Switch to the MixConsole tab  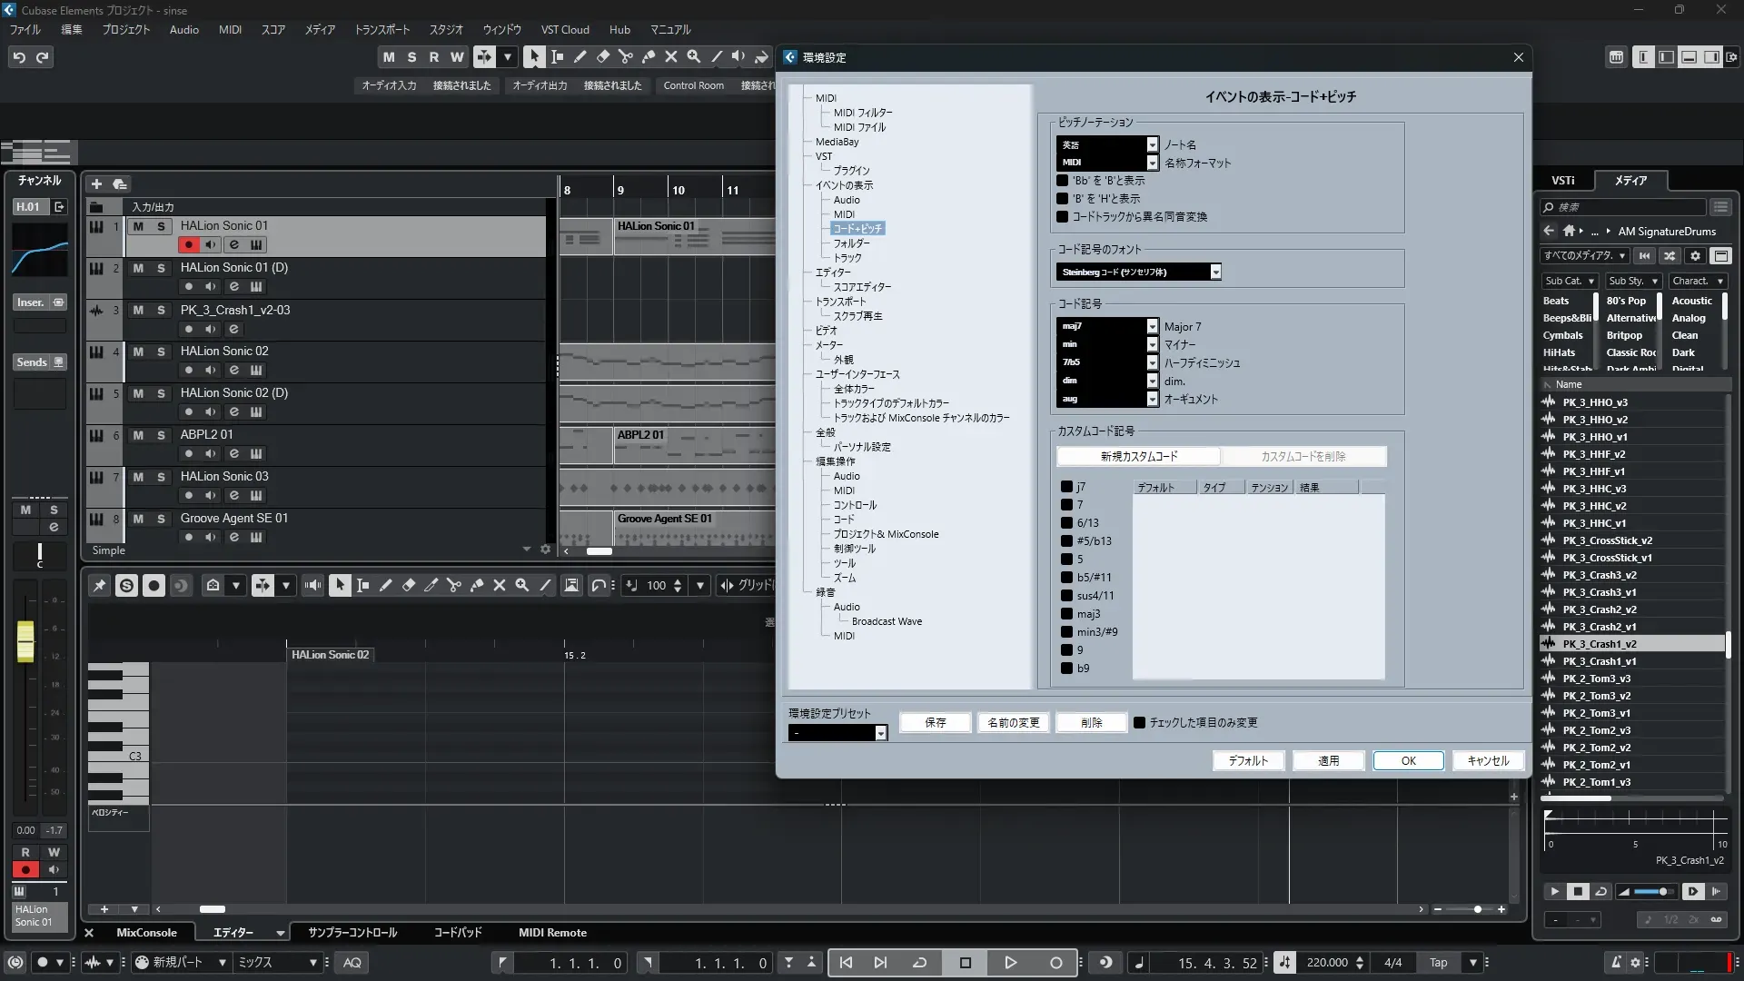pos(146,933)
